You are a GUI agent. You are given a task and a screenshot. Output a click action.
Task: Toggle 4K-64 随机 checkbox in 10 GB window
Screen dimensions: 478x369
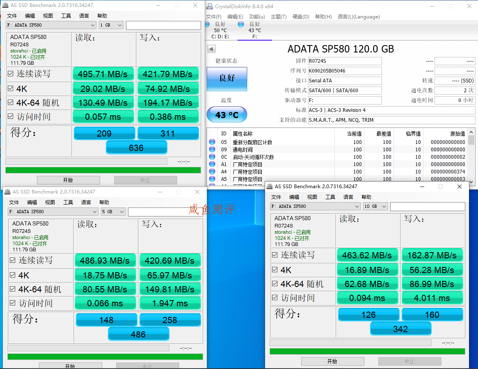[274, 284]
